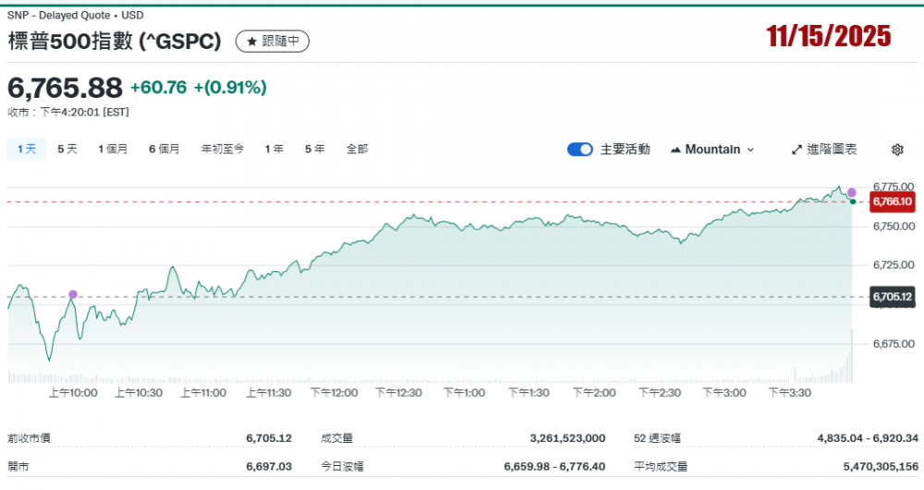Switch to the 5天 time range
Viewport: 924px width, 490px height.
click(x=67, y=149)
